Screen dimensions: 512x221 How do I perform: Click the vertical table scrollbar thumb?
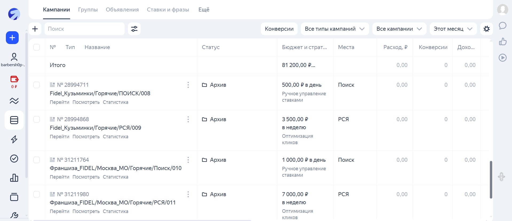pos(491,180)
